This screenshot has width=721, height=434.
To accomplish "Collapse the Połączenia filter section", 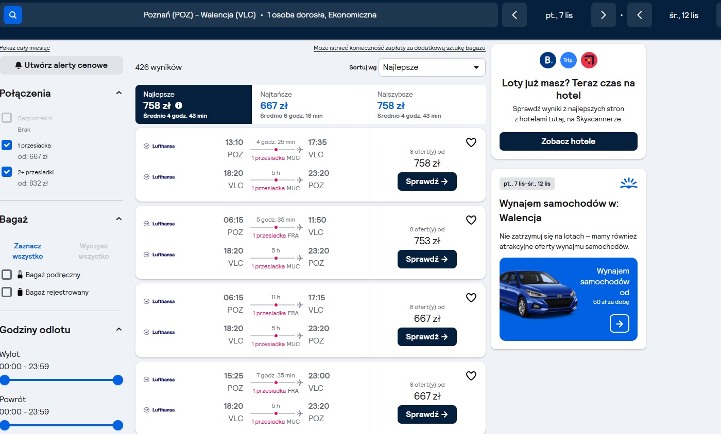I will (x=119, y=93).
